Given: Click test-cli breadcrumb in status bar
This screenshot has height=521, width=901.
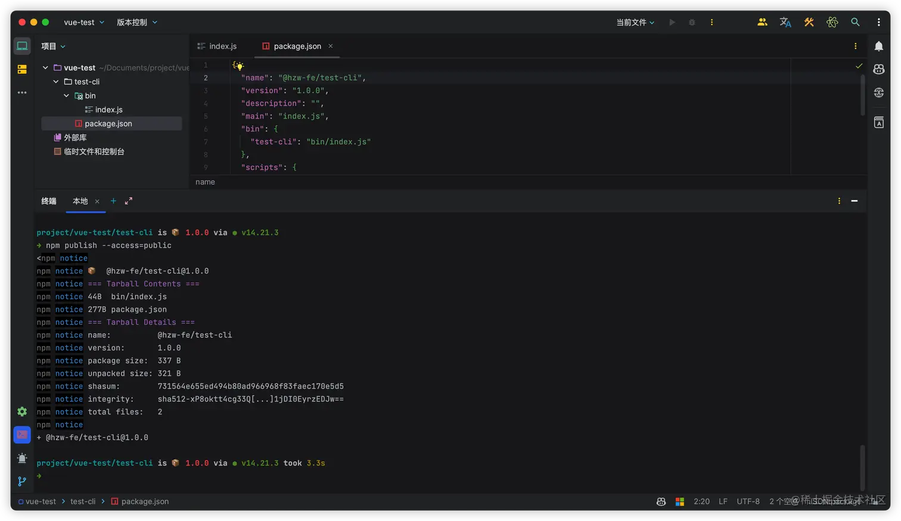Looking at the screenshot, I should pos(83,501).
